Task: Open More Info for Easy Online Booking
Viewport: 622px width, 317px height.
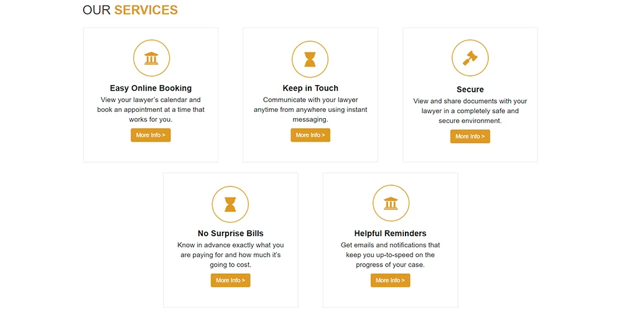Action: click(x=151, y=135)
